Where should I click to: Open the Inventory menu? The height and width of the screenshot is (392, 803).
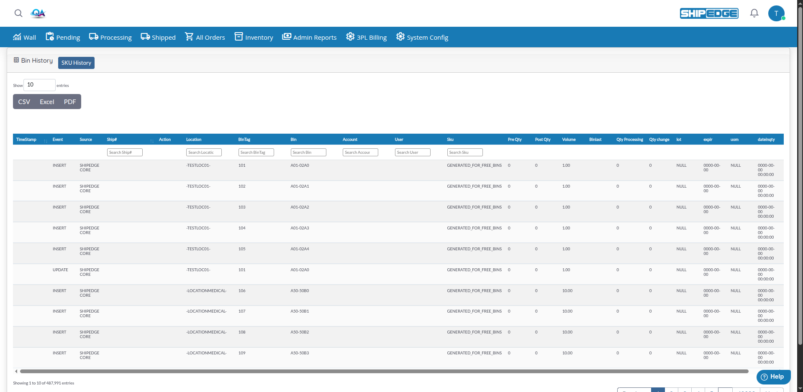coord(254,37)
